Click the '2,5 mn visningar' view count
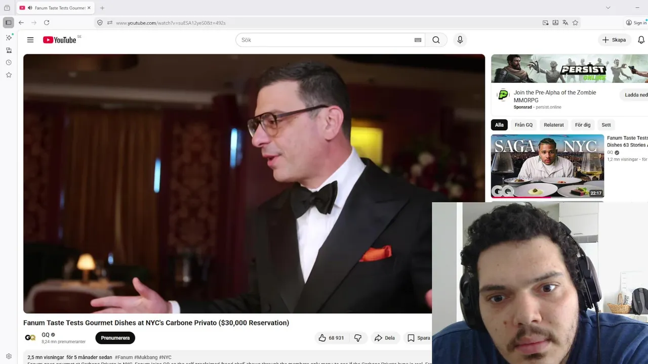 (46, 357)
